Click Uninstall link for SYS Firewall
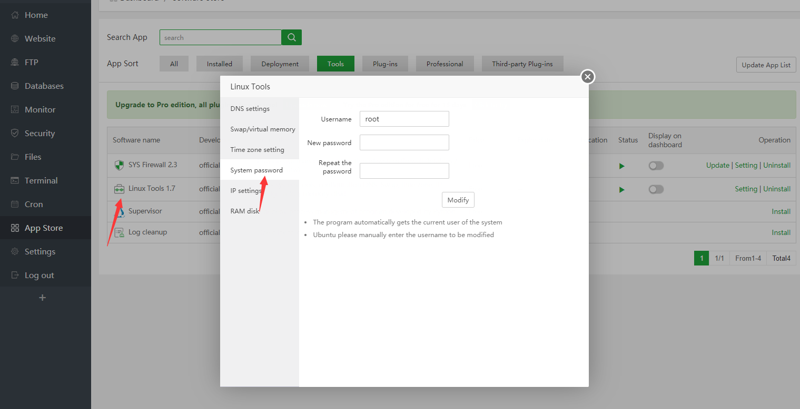The image size is (800, 409). pos(777,165)
